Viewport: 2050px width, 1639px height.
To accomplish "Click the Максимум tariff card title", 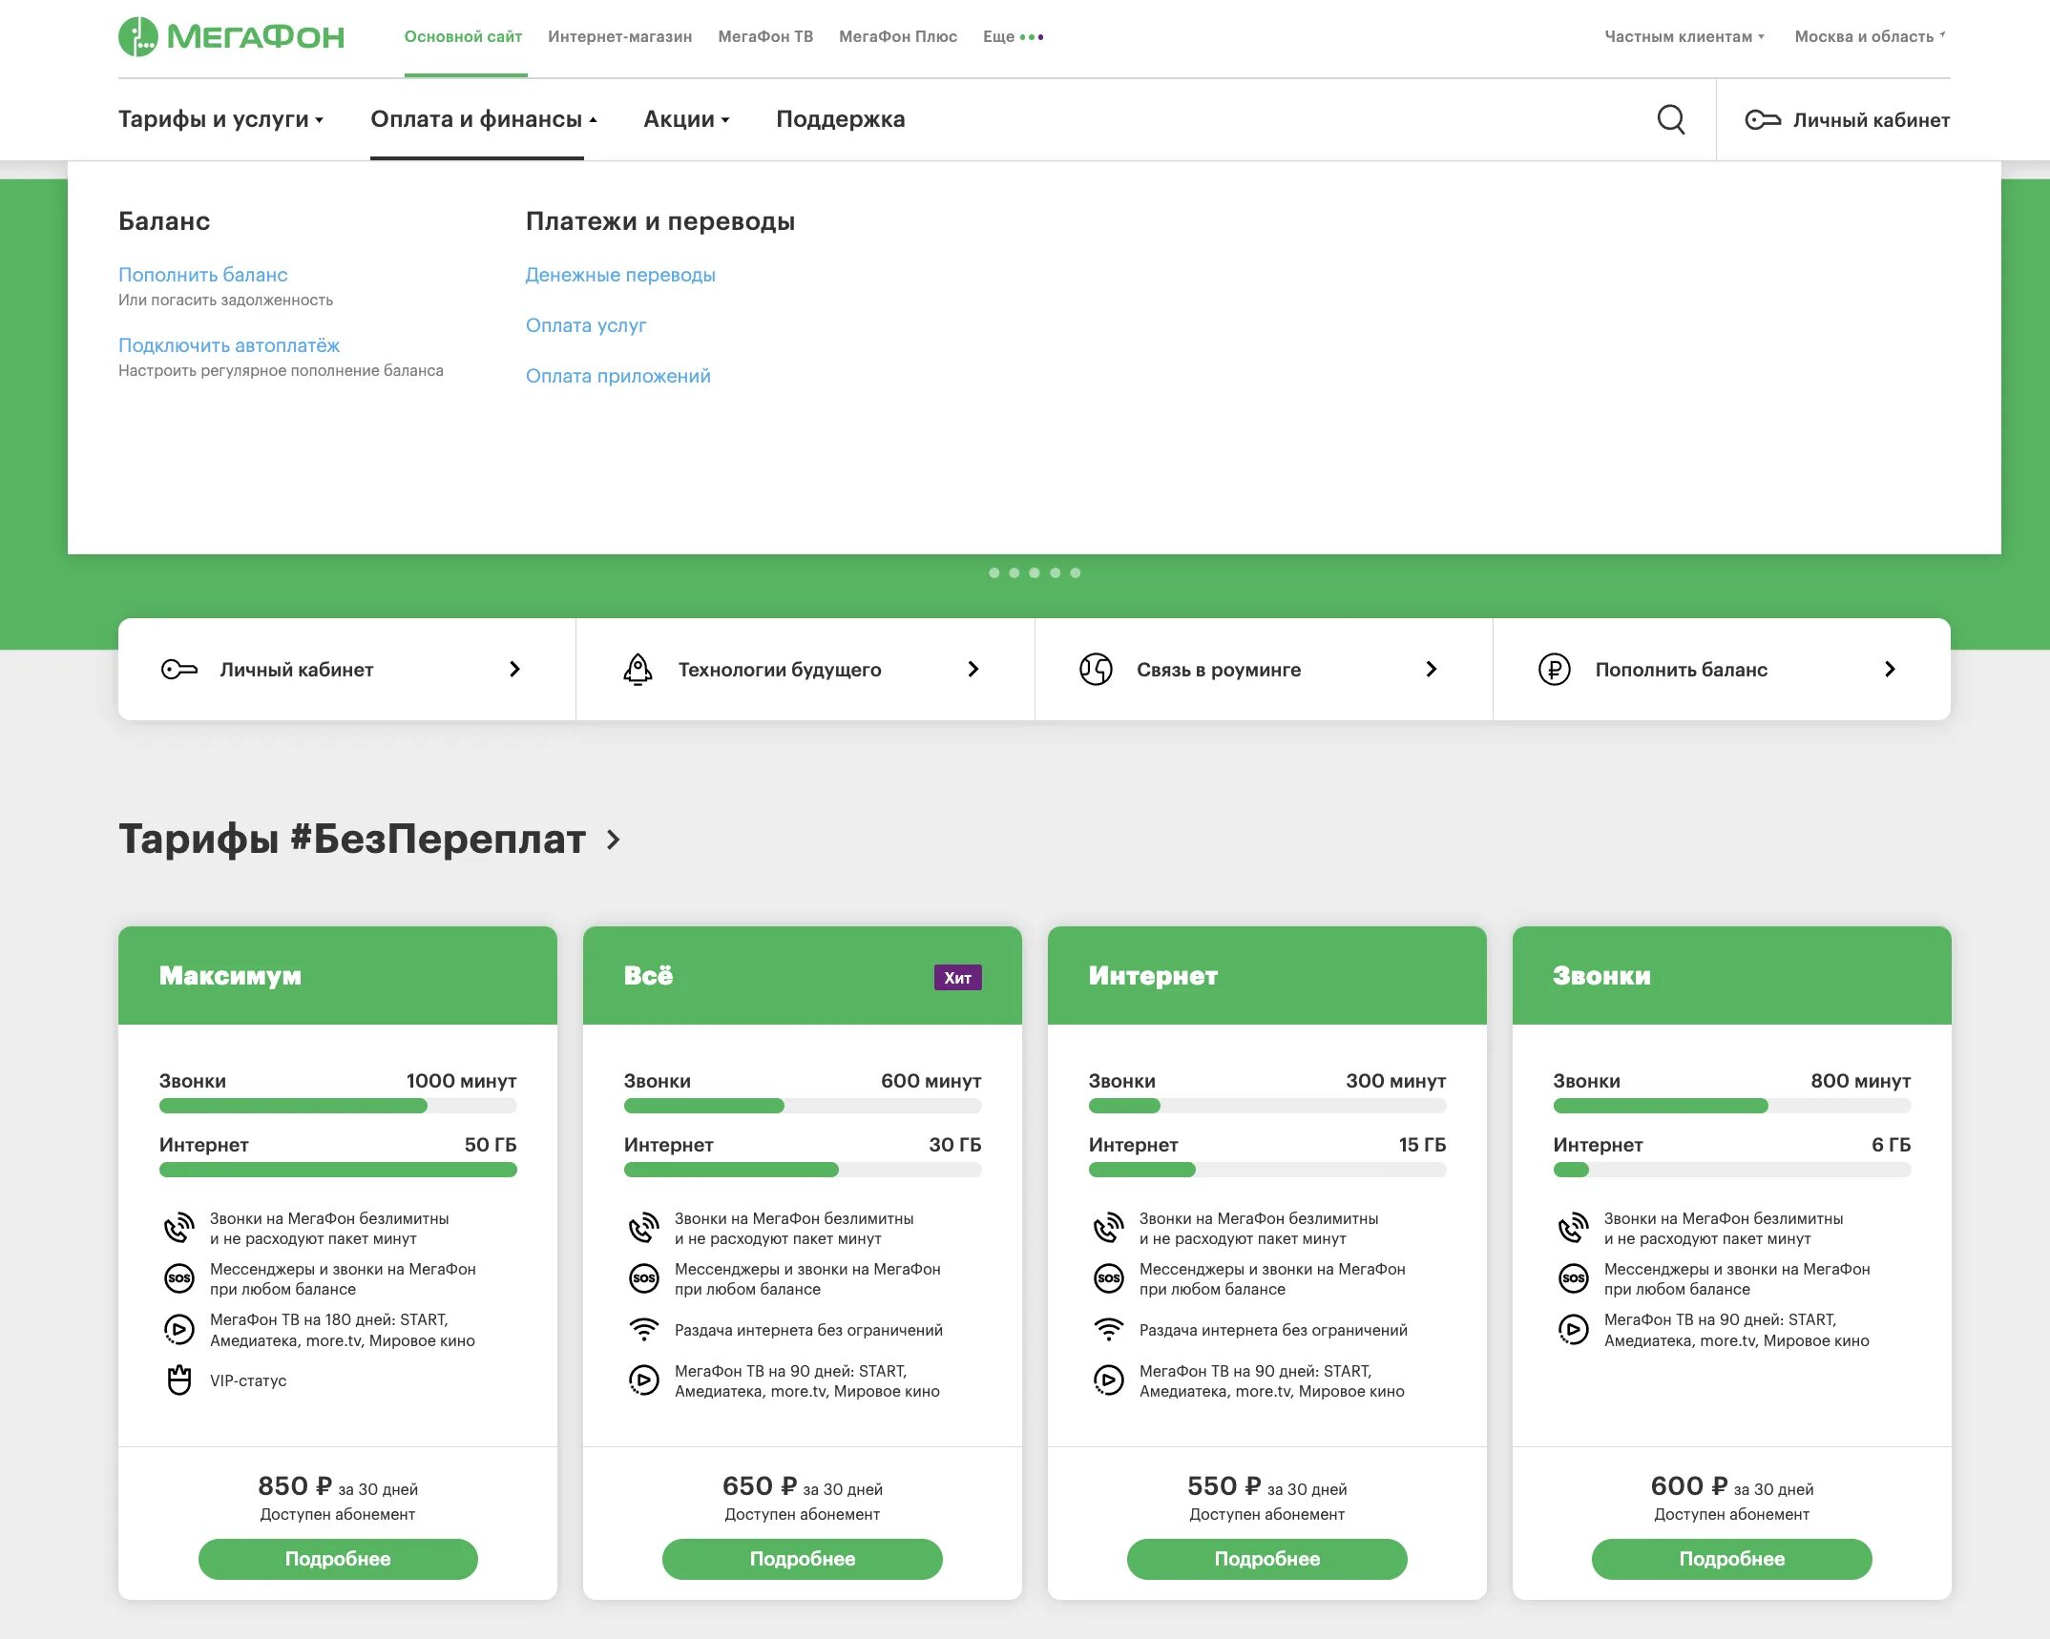I will (x=230, y=976).
